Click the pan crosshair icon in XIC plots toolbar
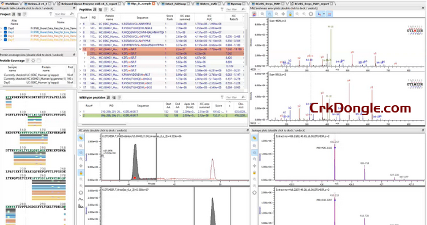427x225 pixels. pyautogui.click(x=81, y=166)
